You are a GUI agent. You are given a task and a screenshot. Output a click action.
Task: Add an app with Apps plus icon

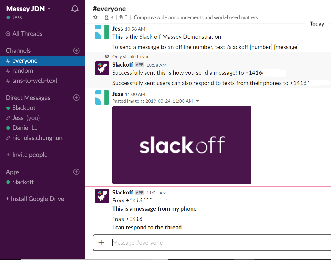pyautogui.click(x=76, y=172)
